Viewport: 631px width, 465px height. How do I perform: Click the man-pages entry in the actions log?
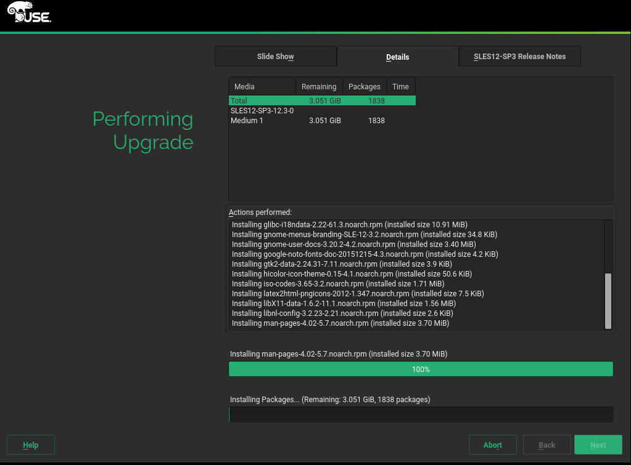coord(340,323)
